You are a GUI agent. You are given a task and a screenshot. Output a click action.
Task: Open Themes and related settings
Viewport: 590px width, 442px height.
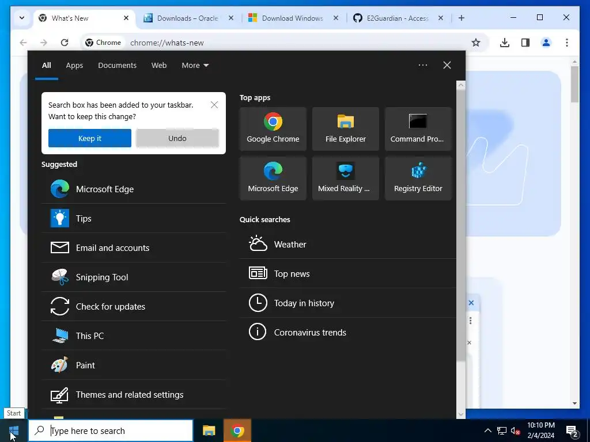pyautogui.click(x=134, y=395)
